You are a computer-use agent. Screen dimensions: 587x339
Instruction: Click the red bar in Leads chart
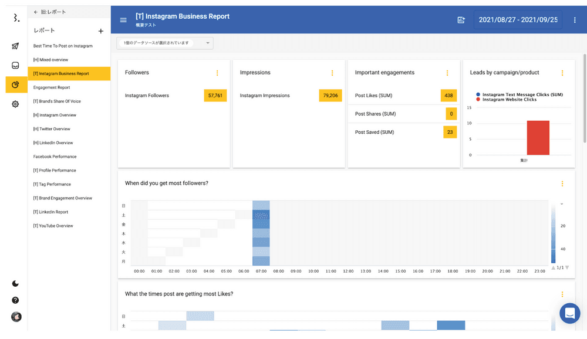pos(538,138)
